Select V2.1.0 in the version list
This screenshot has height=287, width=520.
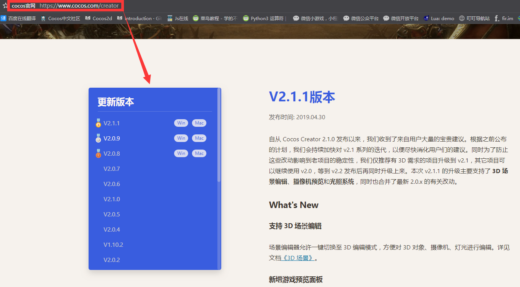coord(112,199)
